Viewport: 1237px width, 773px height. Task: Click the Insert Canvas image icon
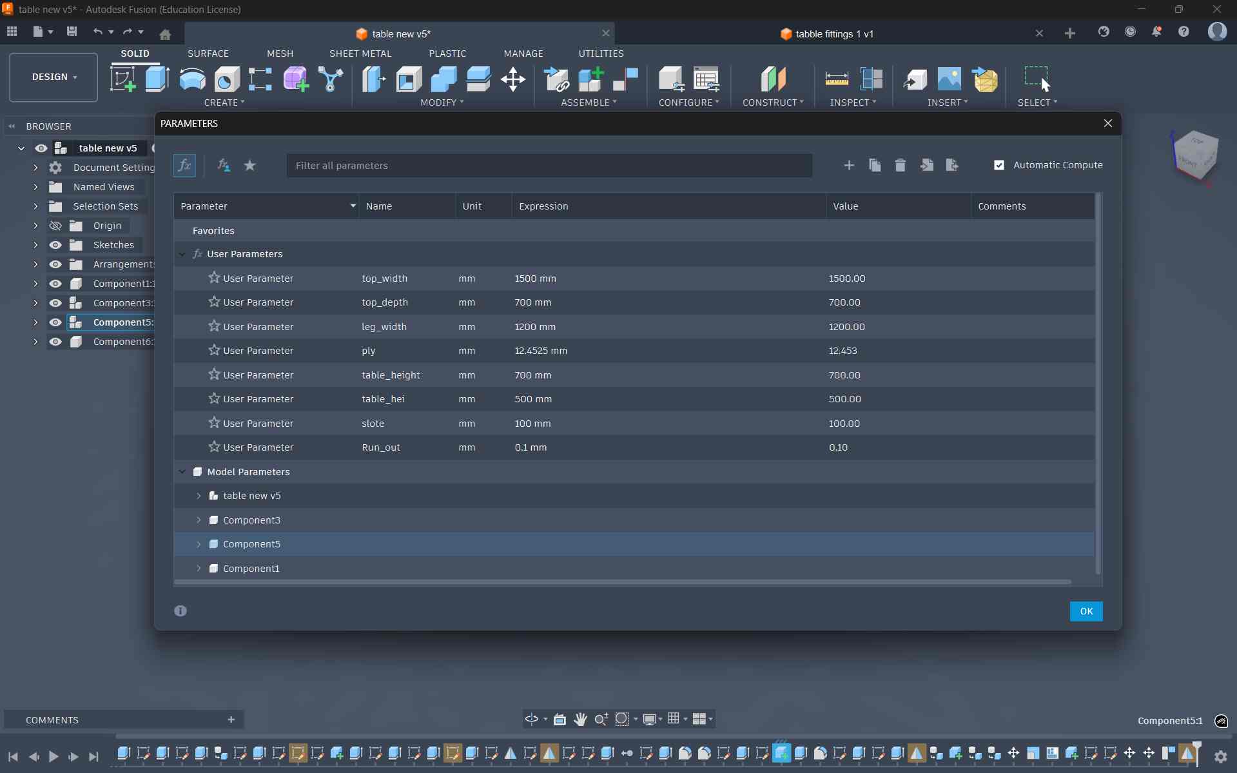coord(950,79)
